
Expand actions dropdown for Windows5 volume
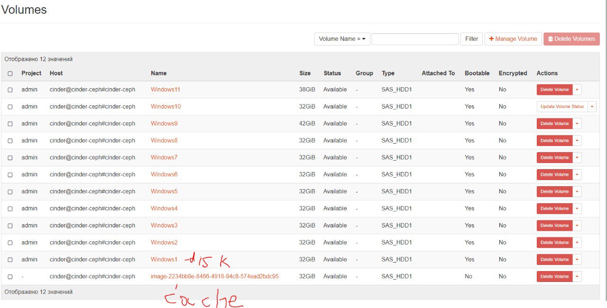pyautogui.click(x=577, y=191)
